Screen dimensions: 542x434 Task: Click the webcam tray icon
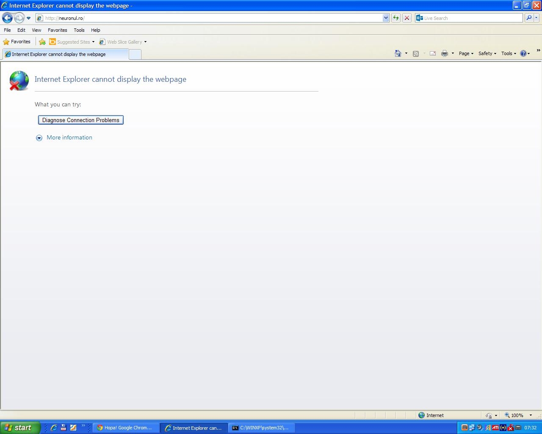479,428
